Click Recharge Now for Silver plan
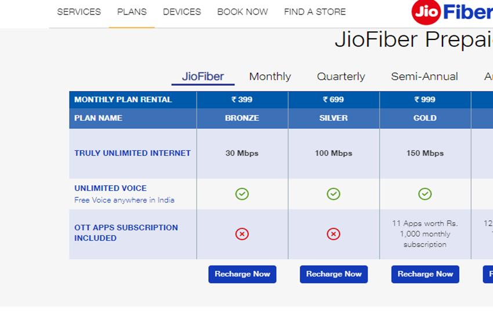 333,274
